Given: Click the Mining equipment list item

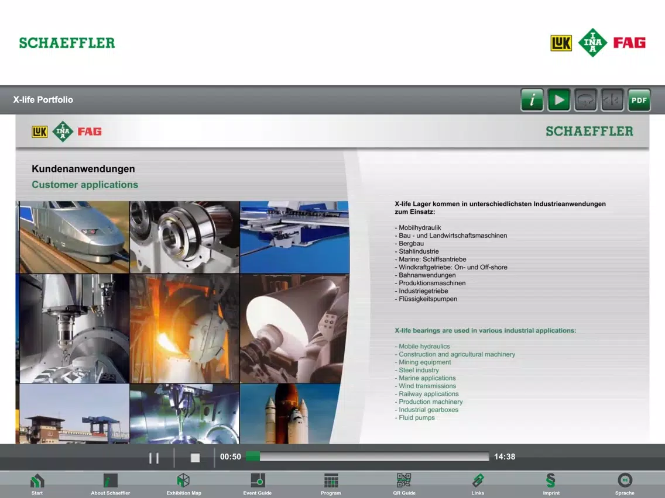Looking at the screenshot, I should (423, 362).
